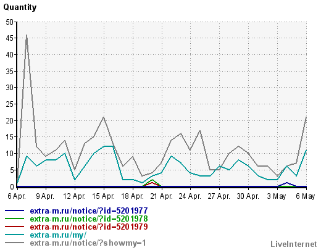
Task: Click the Quantity chart title
Action: coord(20,7)
